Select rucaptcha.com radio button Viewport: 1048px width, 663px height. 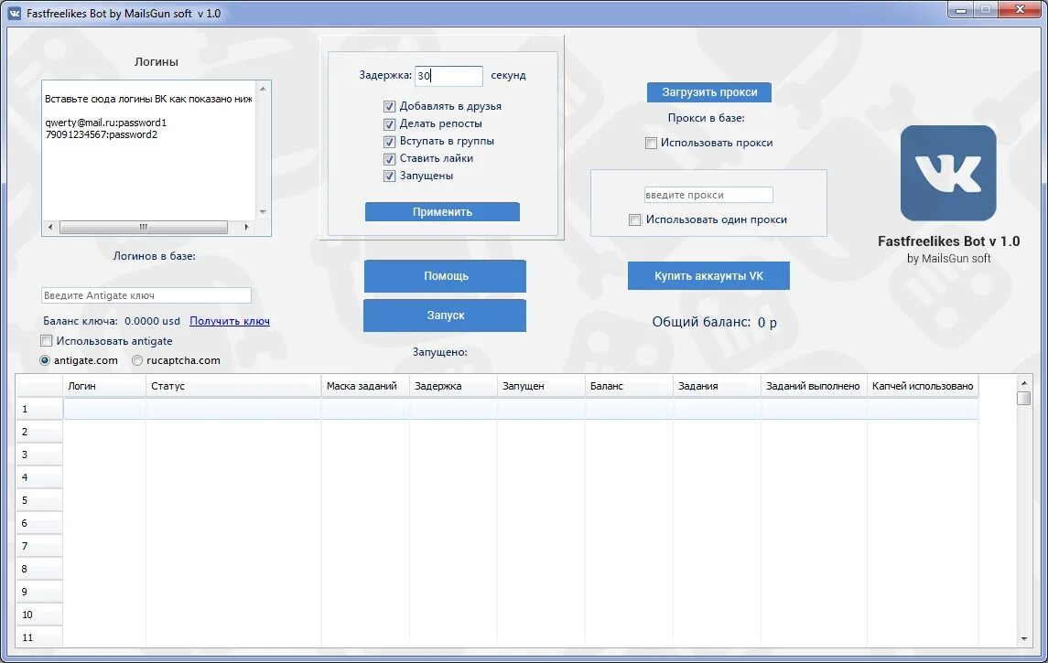137,360
